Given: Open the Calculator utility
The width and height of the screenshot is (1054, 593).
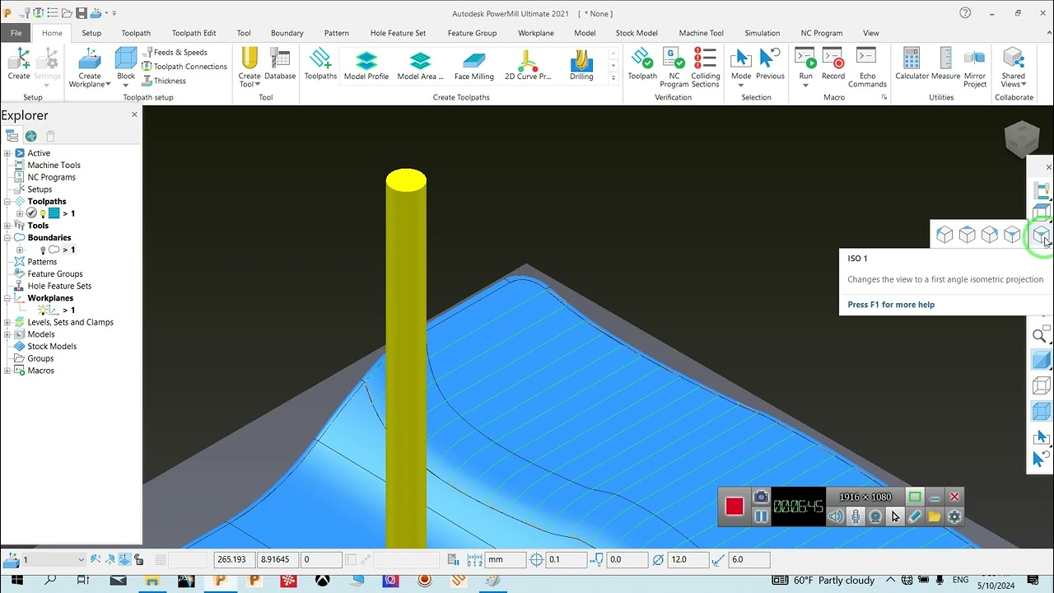Looking at the screenshot, I should pos(912,64).
